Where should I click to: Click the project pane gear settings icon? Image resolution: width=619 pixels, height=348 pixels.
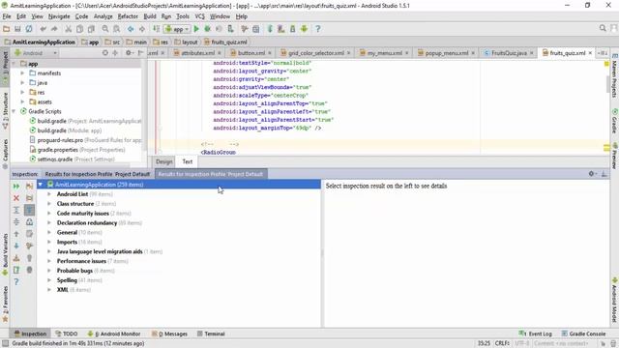pos(129,53)
